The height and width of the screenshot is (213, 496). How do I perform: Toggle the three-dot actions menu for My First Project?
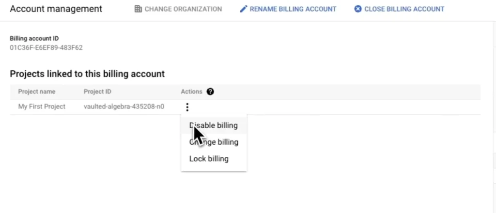pyautogui.click(x=187, y=107)
